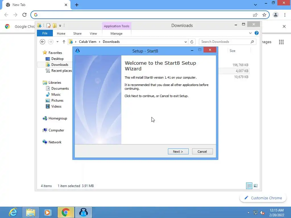Click Calub Viem in address path

click(88, 42)
